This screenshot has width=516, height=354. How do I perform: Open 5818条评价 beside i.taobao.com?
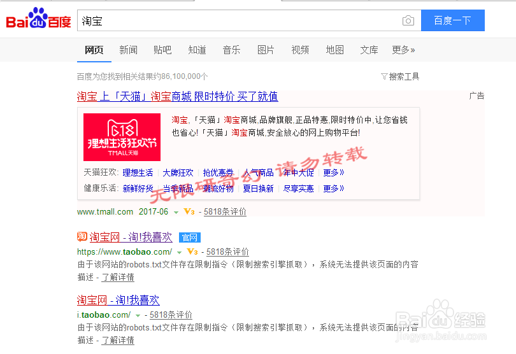[x=171, y=315]
